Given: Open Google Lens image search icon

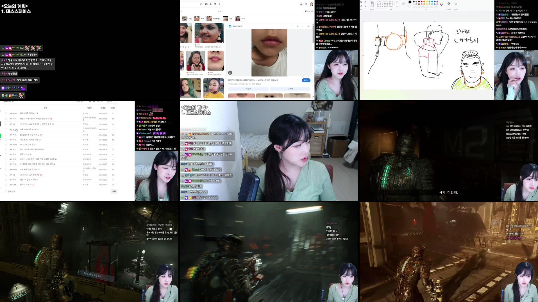Looking at the screenshot, I should 215,4.
